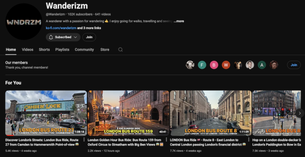The image size is (305, 157).
Task: Switch to the Home tab
Action: click(11, 49)
